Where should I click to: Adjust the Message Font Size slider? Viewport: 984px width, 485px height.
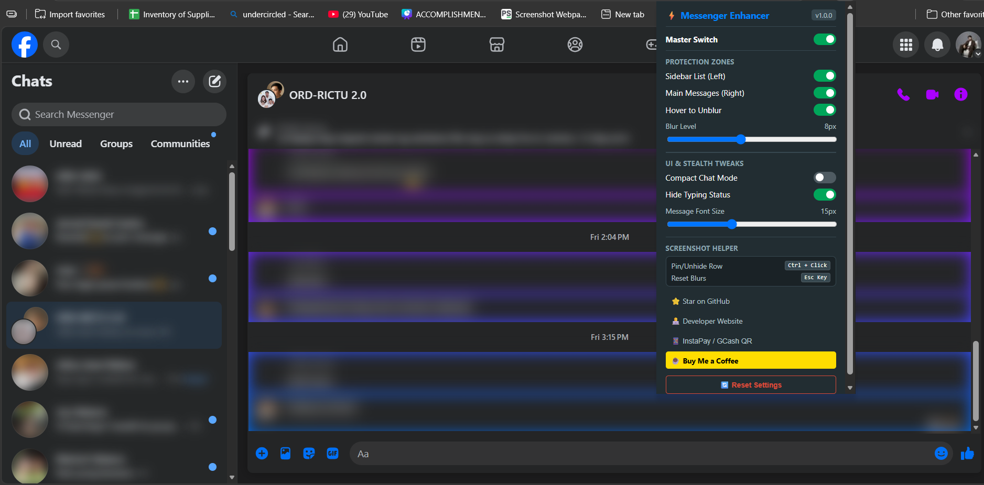(x=751, y=224)
